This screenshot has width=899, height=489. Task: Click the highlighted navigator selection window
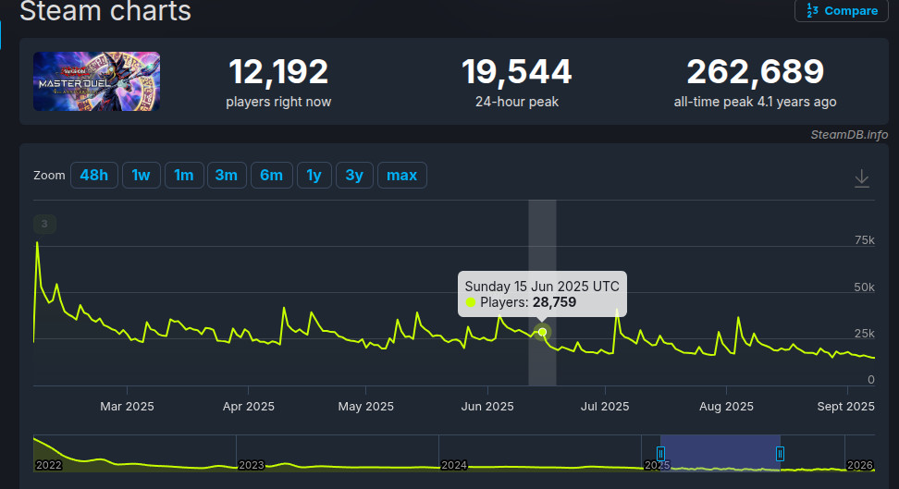(720, 453)
